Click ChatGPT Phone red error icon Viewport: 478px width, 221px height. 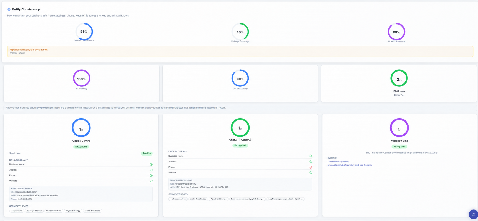(x=311, y=167)
